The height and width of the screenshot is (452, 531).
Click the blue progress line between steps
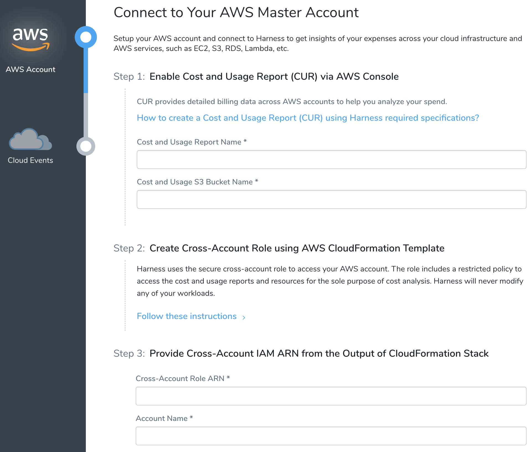coord(86,70)
